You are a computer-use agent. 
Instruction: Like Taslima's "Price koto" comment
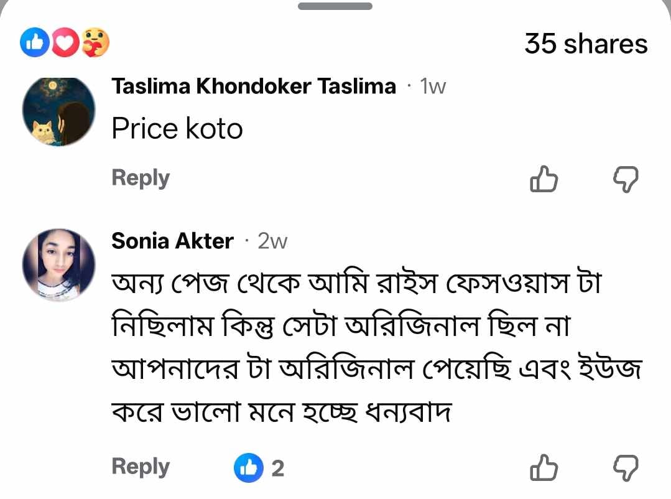[544, 179]
